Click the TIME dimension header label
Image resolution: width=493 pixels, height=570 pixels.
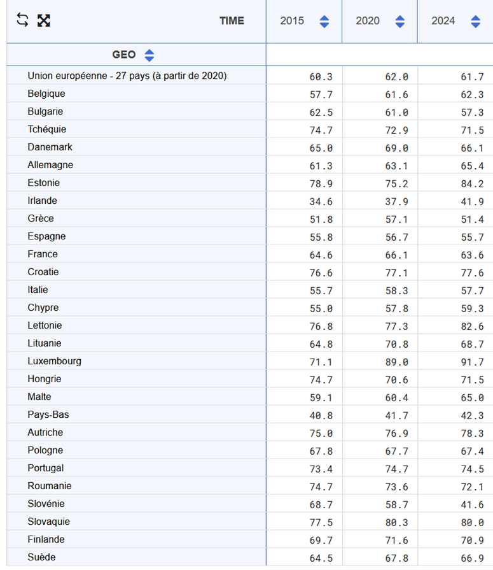[232, 21]
